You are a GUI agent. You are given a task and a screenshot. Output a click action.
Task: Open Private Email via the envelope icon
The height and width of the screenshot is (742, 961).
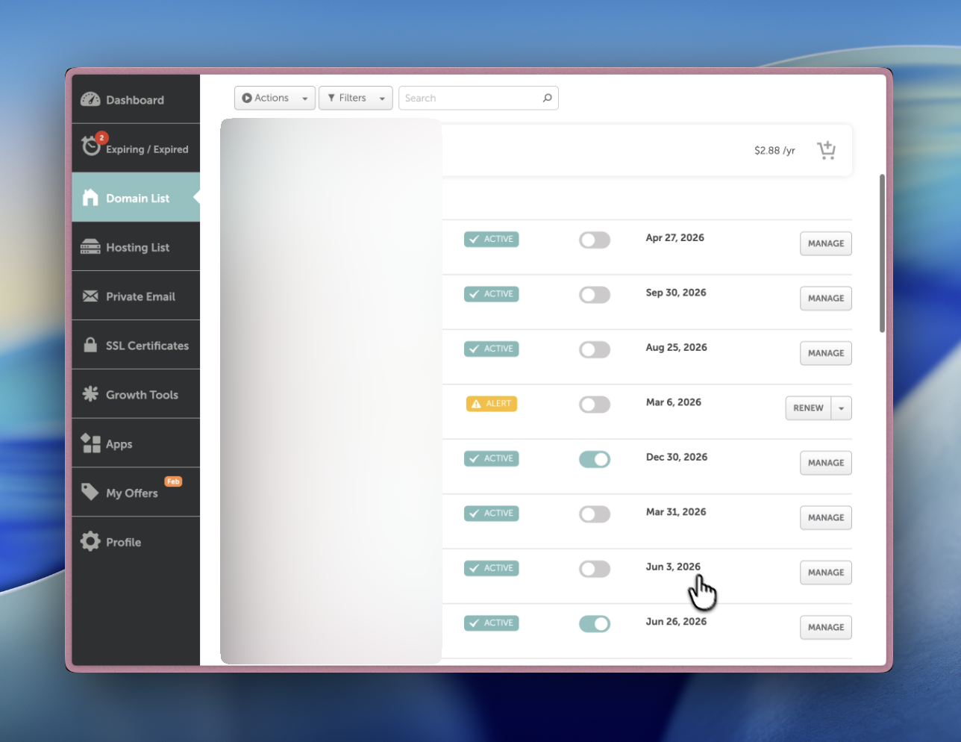click(90, 296)
